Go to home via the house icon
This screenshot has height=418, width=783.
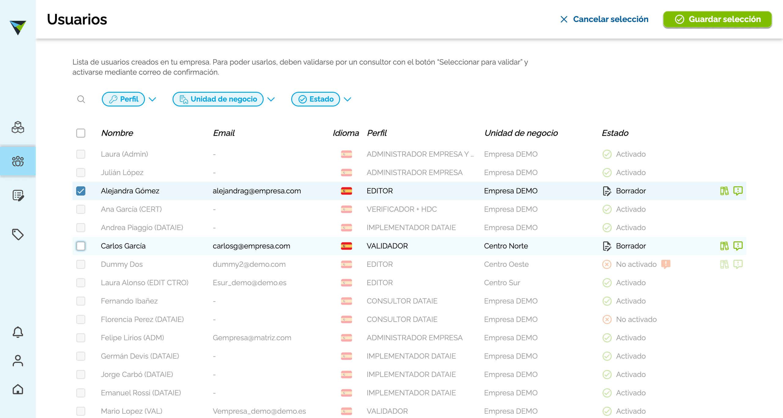[18, 389]
